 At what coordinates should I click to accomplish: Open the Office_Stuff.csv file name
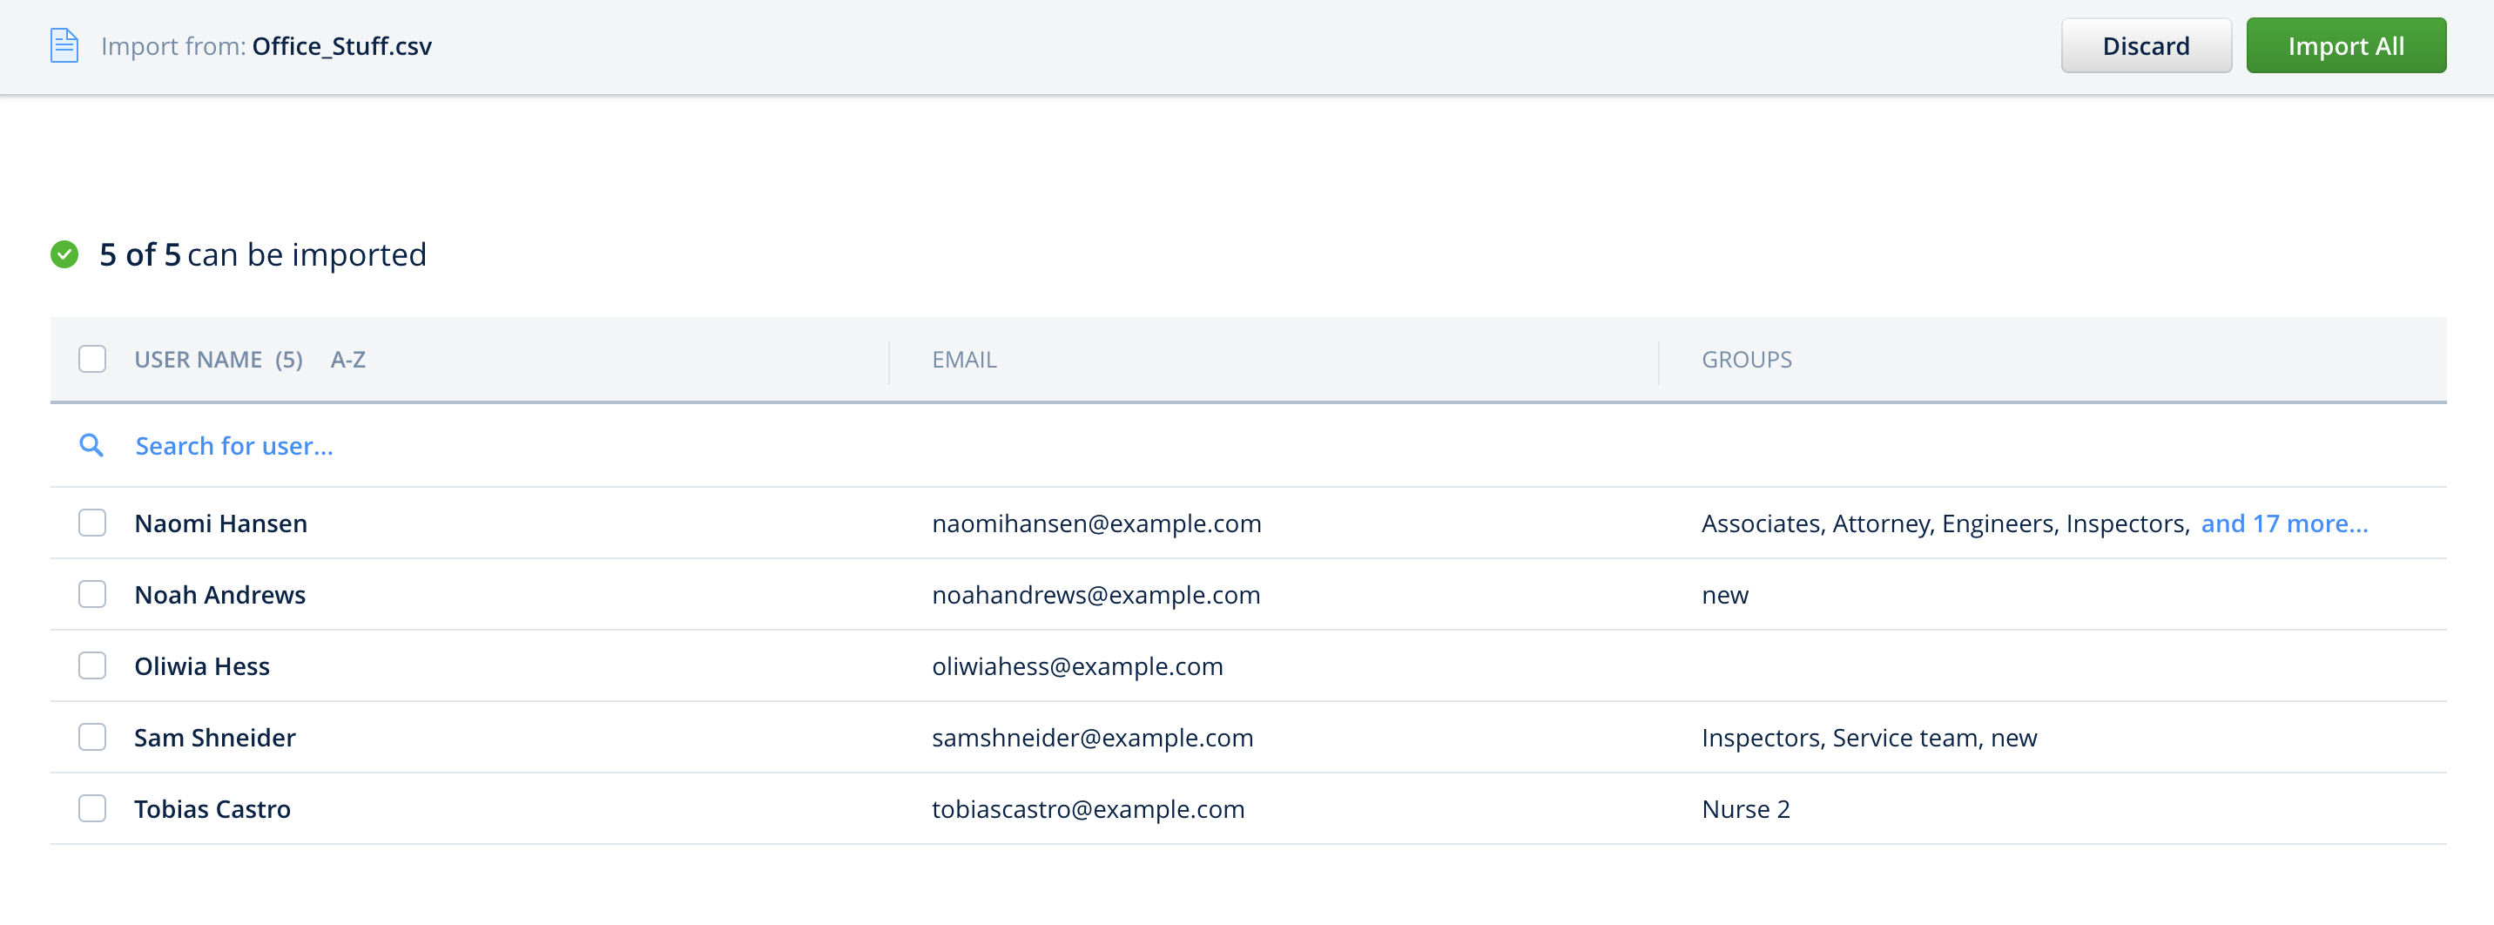[x=340, y=46]
